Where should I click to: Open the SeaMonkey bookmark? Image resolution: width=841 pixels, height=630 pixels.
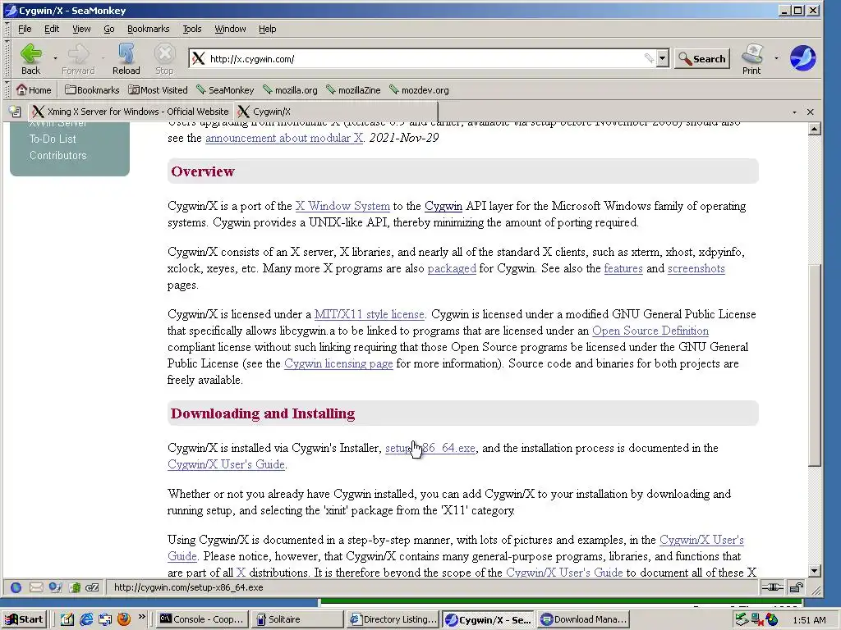pyautogui.click(x=225, y=90)
